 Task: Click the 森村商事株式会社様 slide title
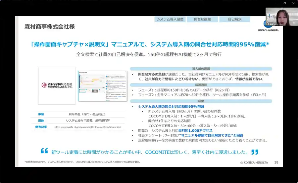[x=49, y=27]
